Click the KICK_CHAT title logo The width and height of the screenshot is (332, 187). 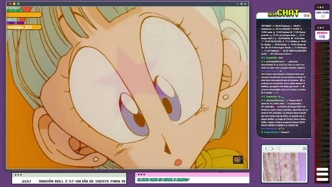tap(284, 13)
